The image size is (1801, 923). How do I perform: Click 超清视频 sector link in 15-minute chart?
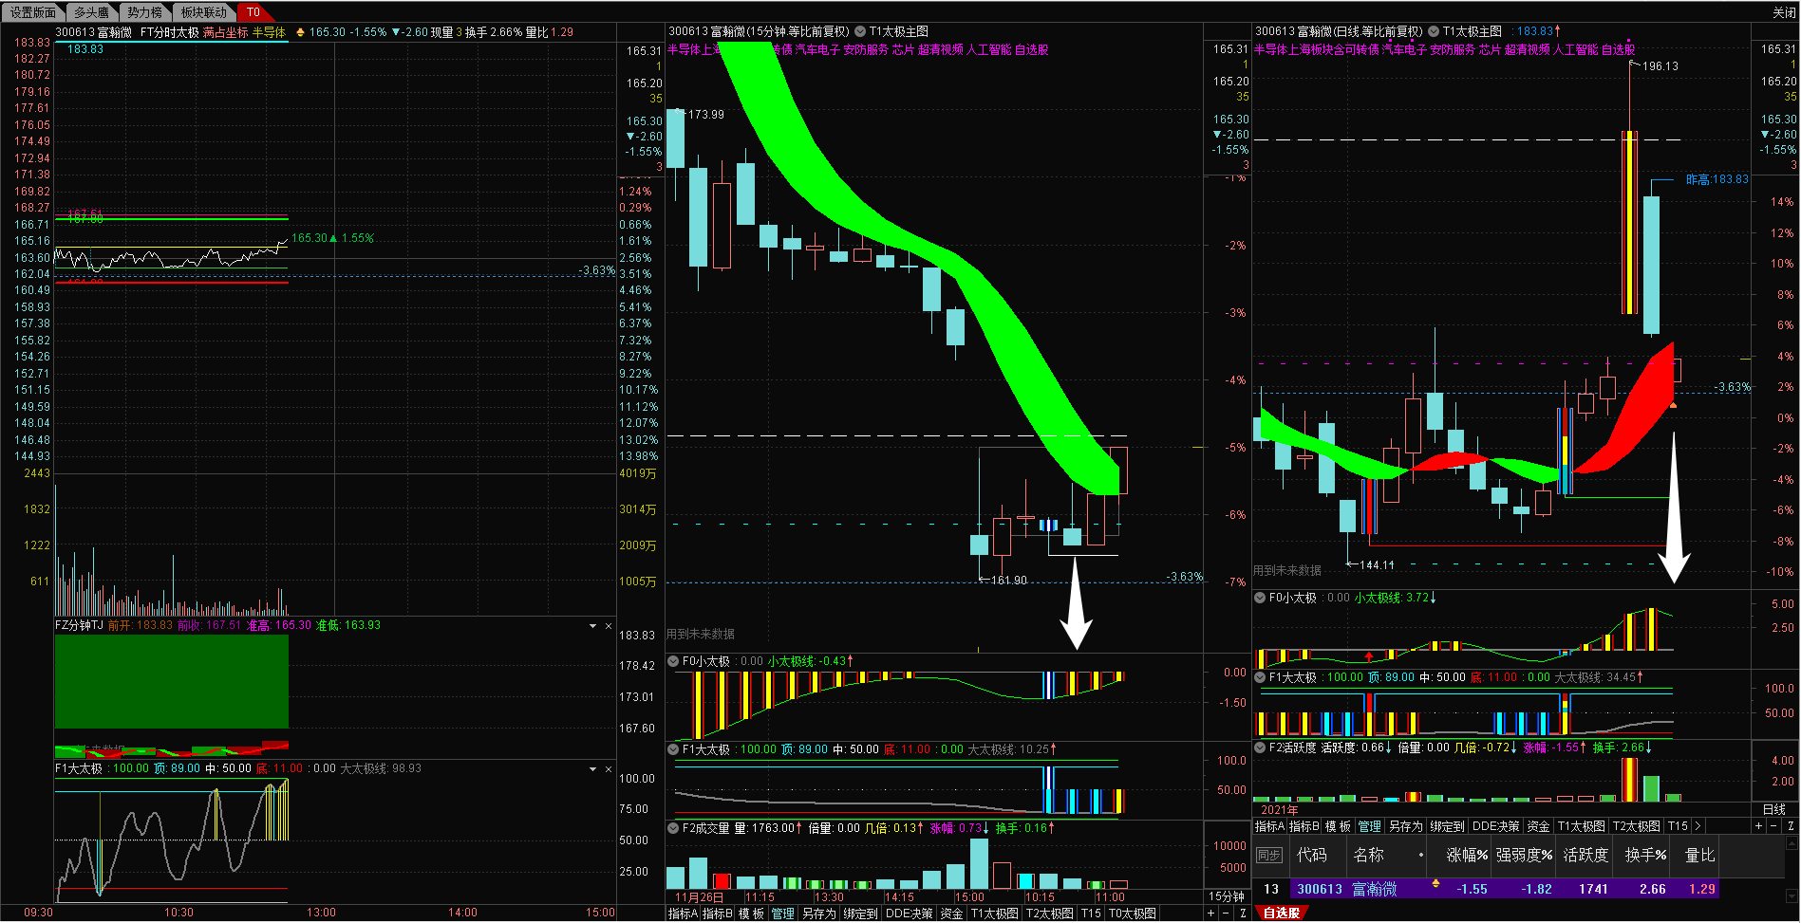pos(940,49)
